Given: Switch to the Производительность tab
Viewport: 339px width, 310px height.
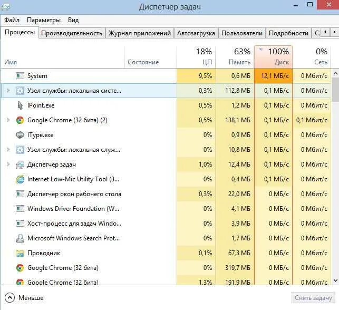Looking at the screenshot, I should 72,33.
